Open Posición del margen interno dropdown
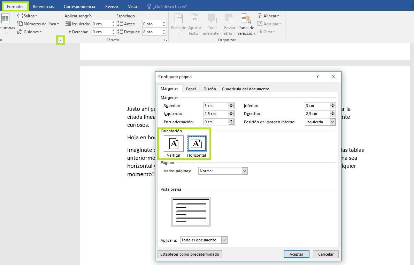 click(320, 122)
